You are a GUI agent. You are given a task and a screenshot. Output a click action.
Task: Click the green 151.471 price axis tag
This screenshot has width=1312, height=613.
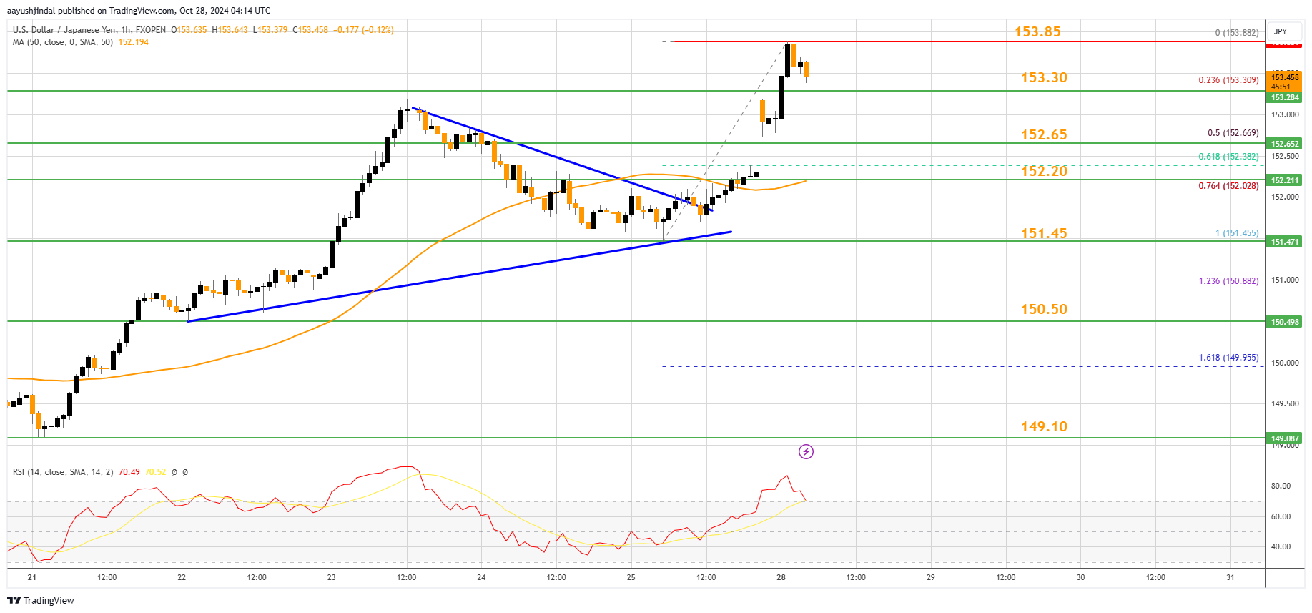[x=1284, y=242]
